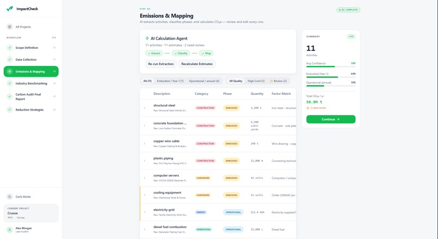The image size is (438, 239).
Task: Expand the plastic piping row
Action: click(x=145, y=160)
